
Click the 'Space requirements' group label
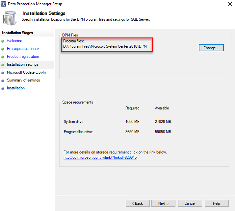78,102
